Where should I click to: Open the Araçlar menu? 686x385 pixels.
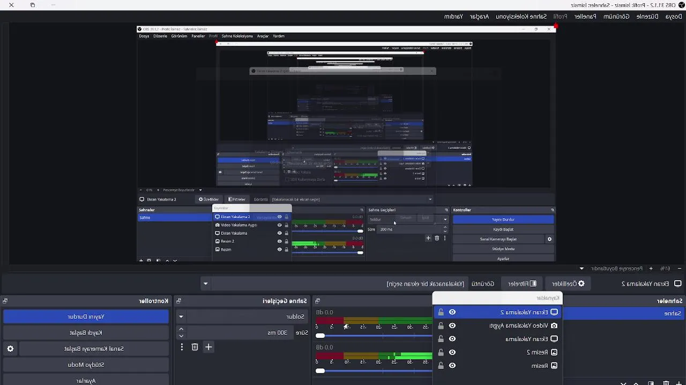tap(479, 17)
